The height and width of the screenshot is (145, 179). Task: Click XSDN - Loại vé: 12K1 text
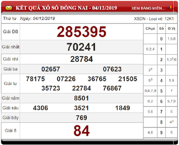pos(154,19)
